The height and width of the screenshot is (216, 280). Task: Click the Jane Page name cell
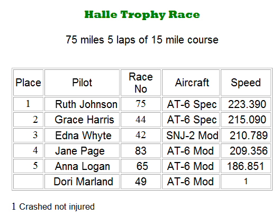click(82, 151)
